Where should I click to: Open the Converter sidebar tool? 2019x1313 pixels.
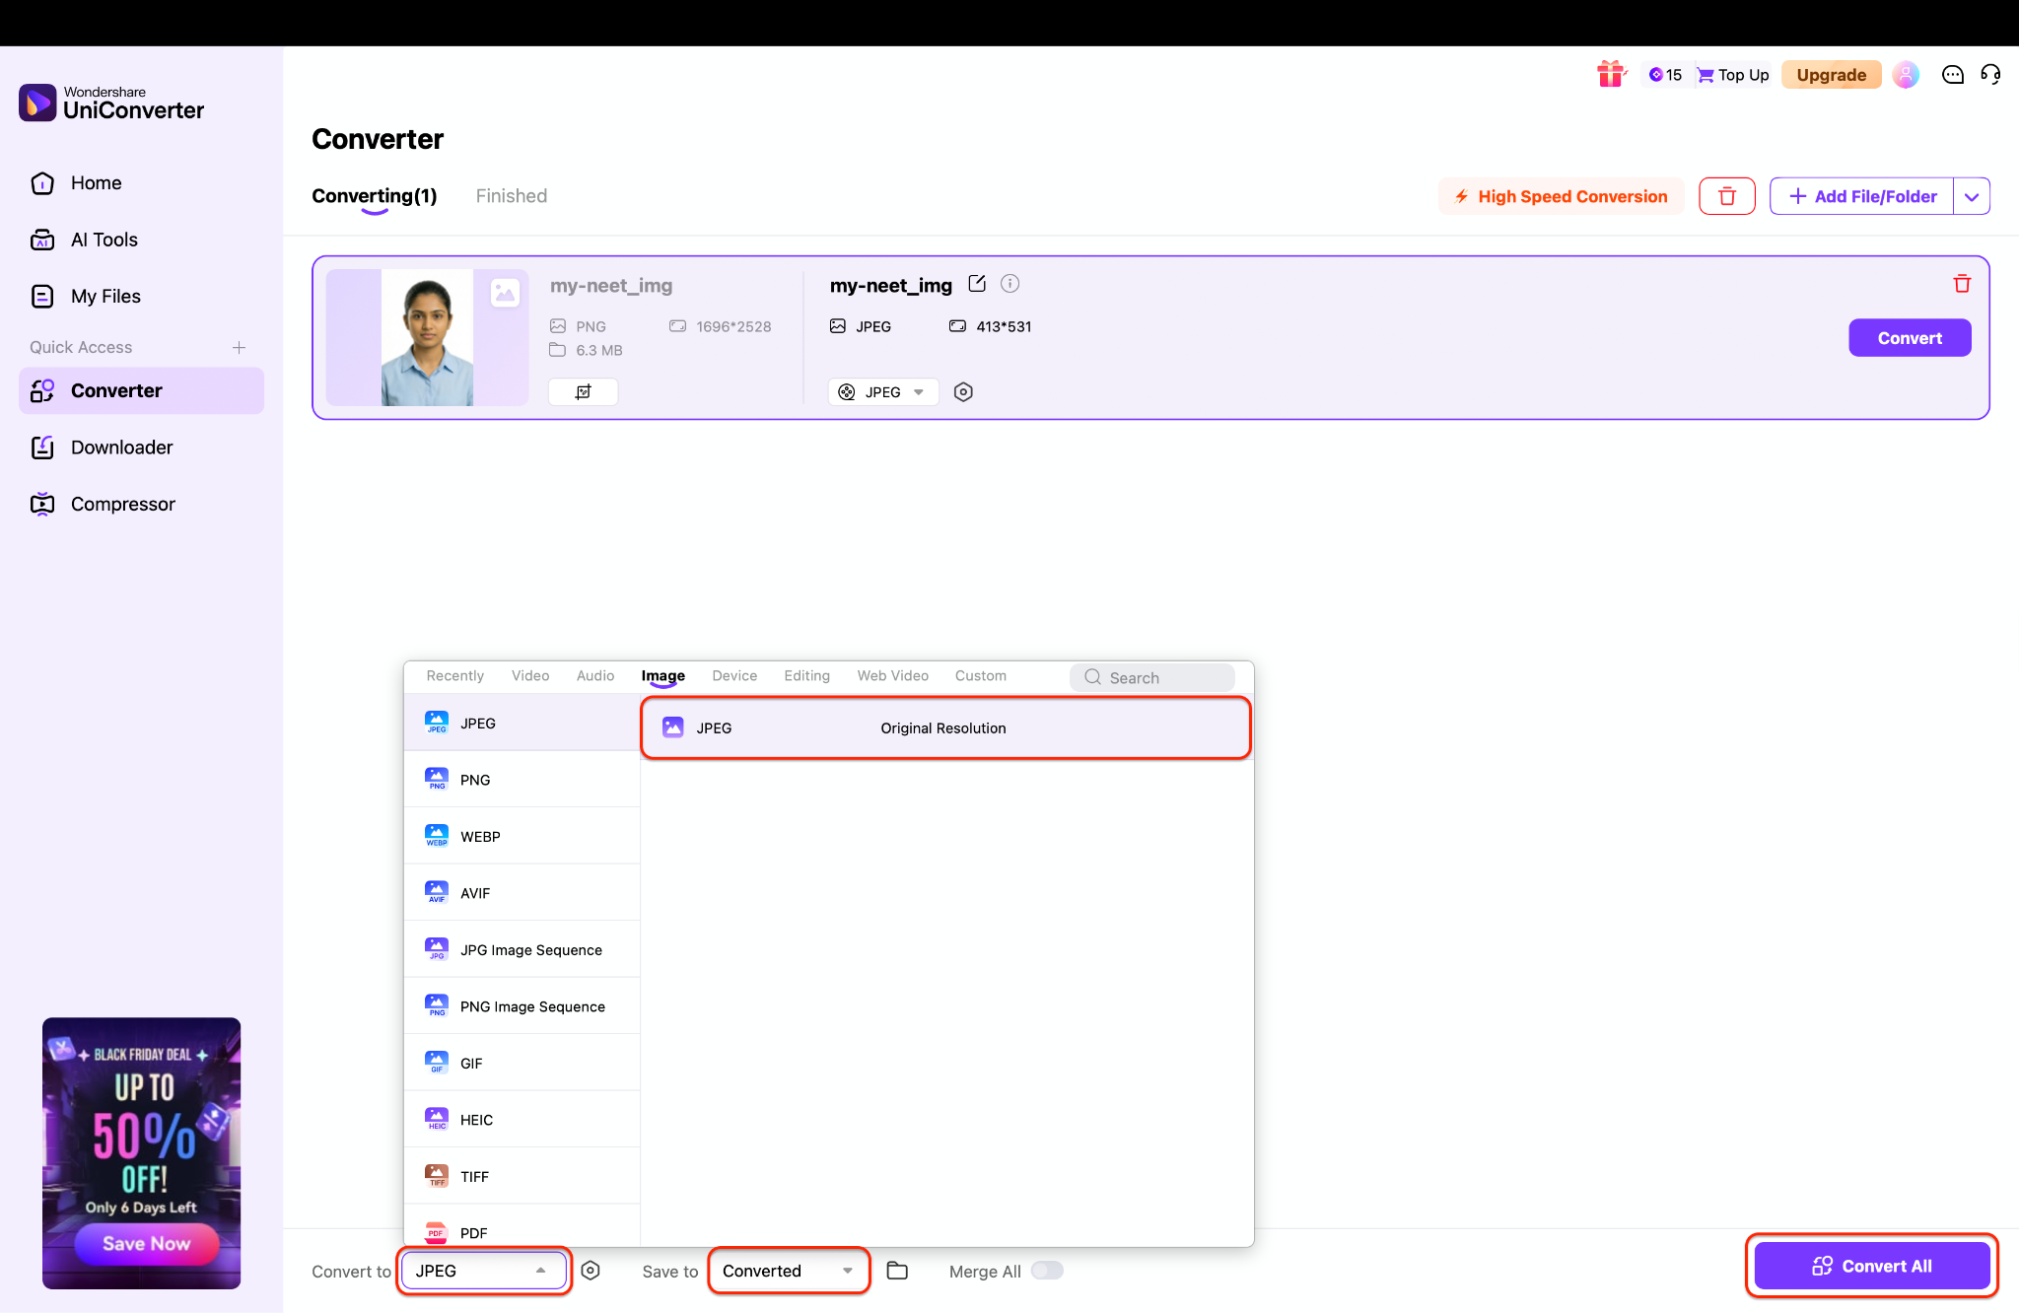coord(118,390)
